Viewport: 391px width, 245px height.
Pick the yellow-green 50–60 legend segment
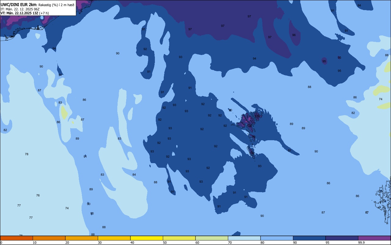point(179,238)
